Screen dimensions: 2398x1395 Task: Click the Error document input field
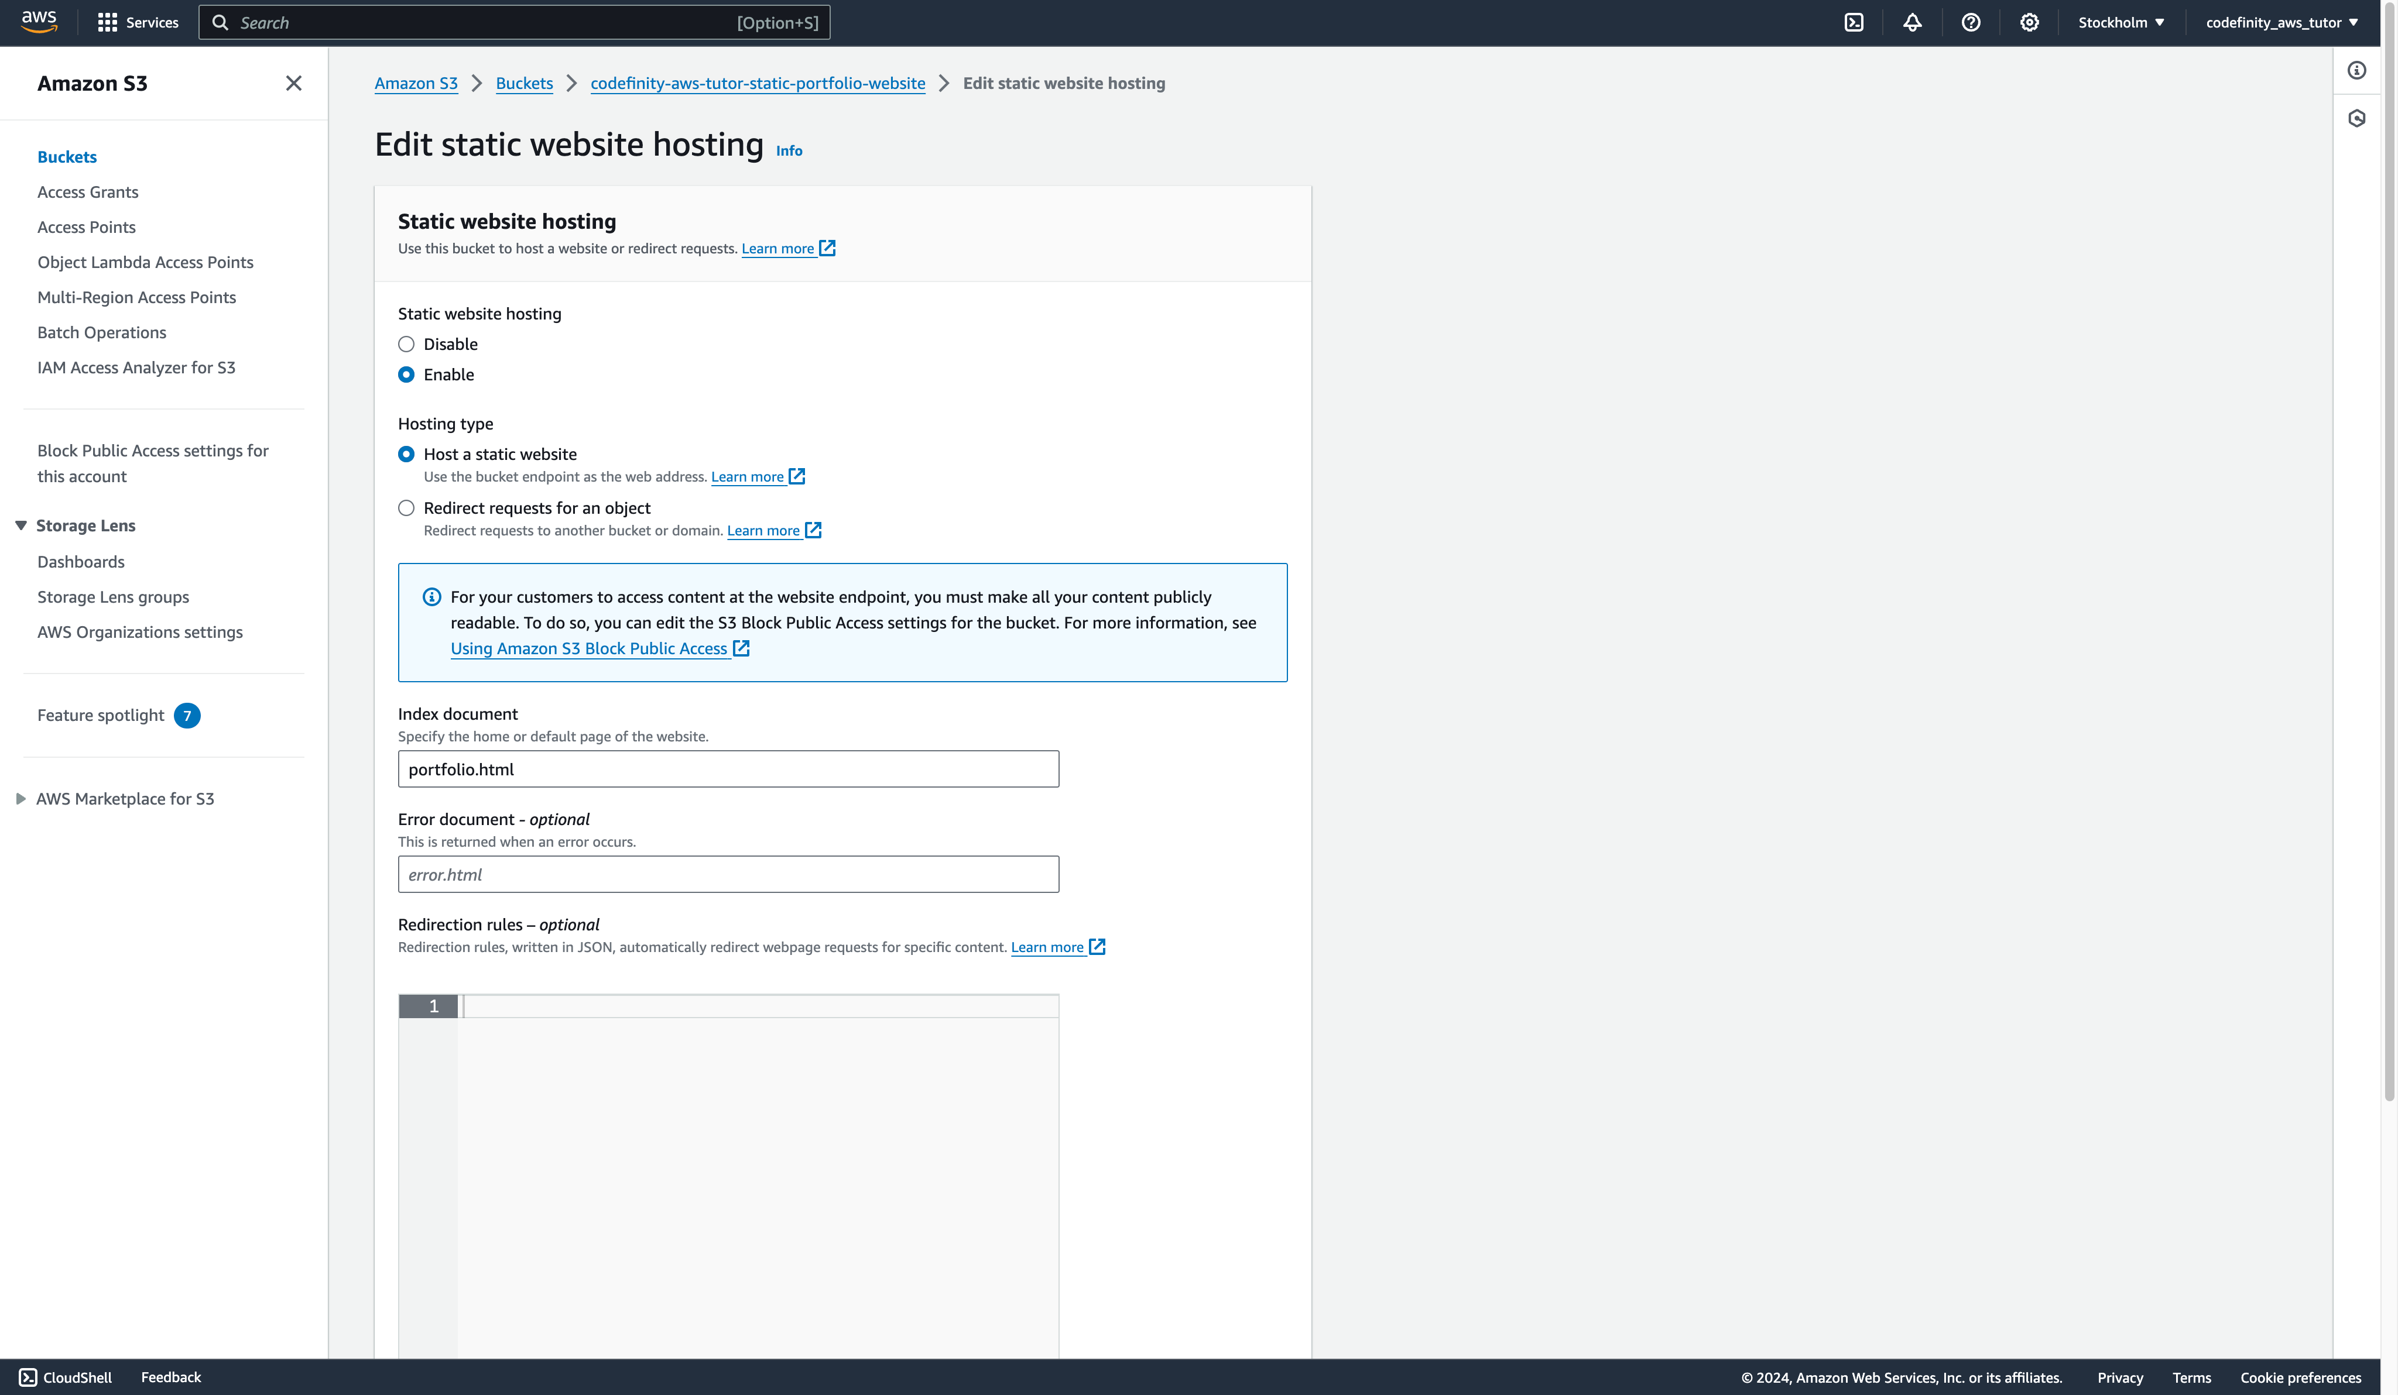[728, 875]
